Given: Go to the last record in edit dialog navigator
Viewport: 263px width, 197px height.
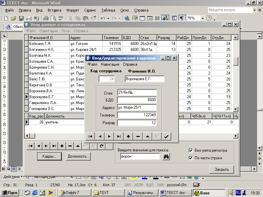Looking at the screenshot, I should coord(119,137).
